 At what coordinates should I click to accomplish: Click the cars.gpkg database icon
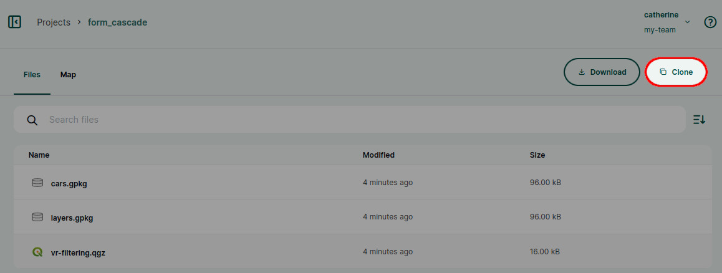37,183
